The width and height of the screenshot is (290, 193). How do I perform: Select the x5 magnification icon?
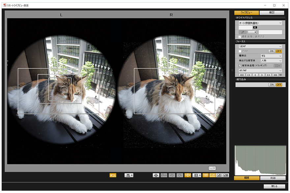(x=219, y=175)
